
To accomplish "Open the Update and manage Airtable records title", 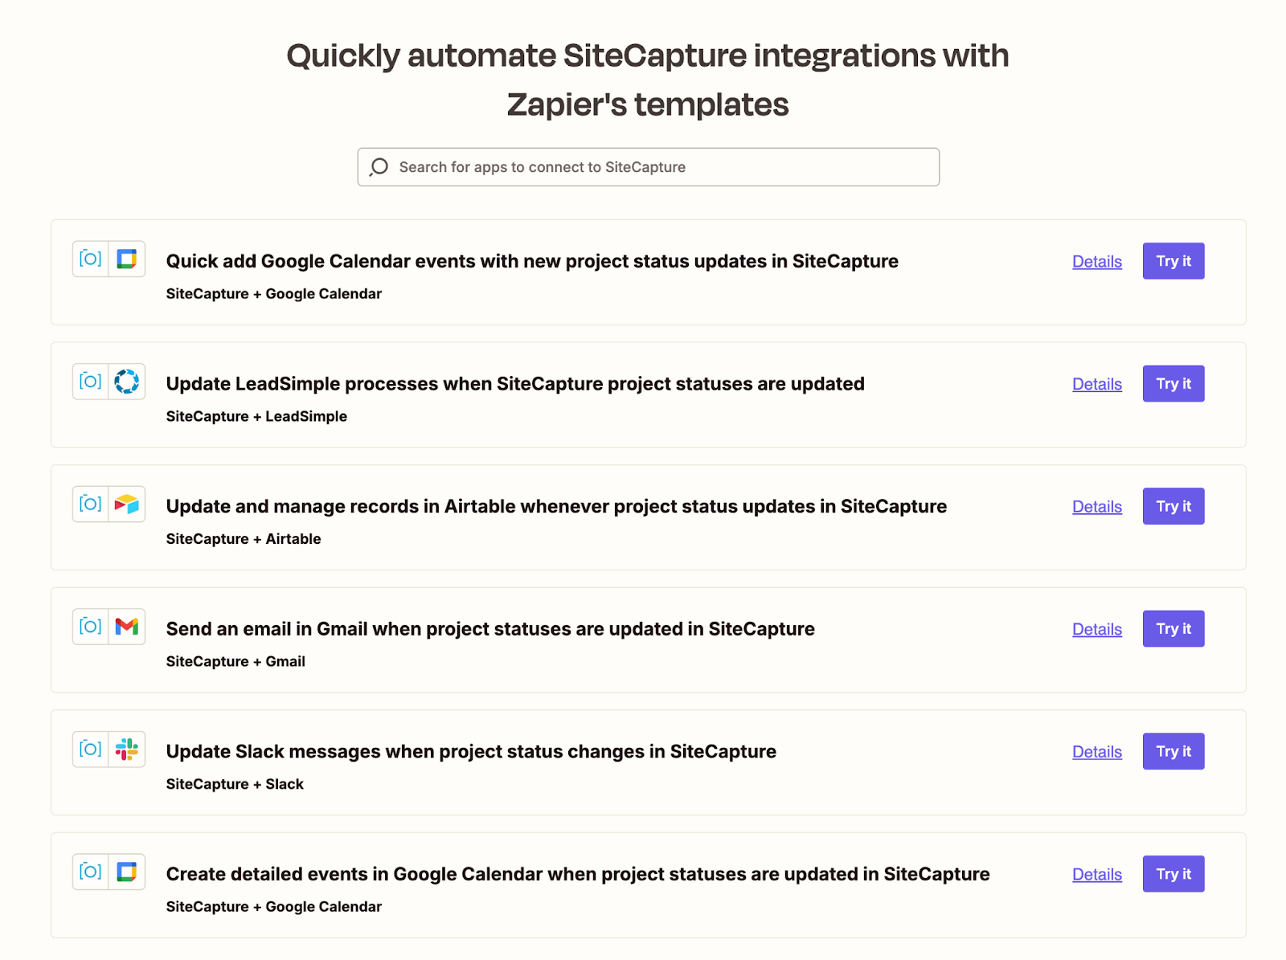I will coord(556,507).
